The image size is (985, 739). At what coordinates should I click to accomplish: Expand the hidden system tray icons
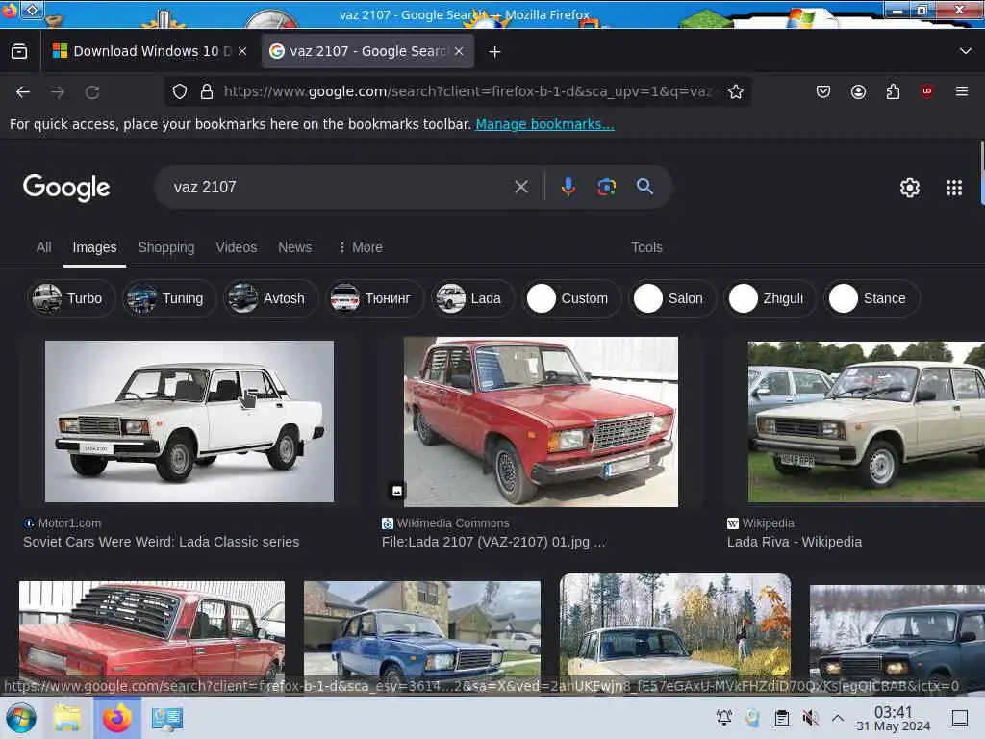838,717
